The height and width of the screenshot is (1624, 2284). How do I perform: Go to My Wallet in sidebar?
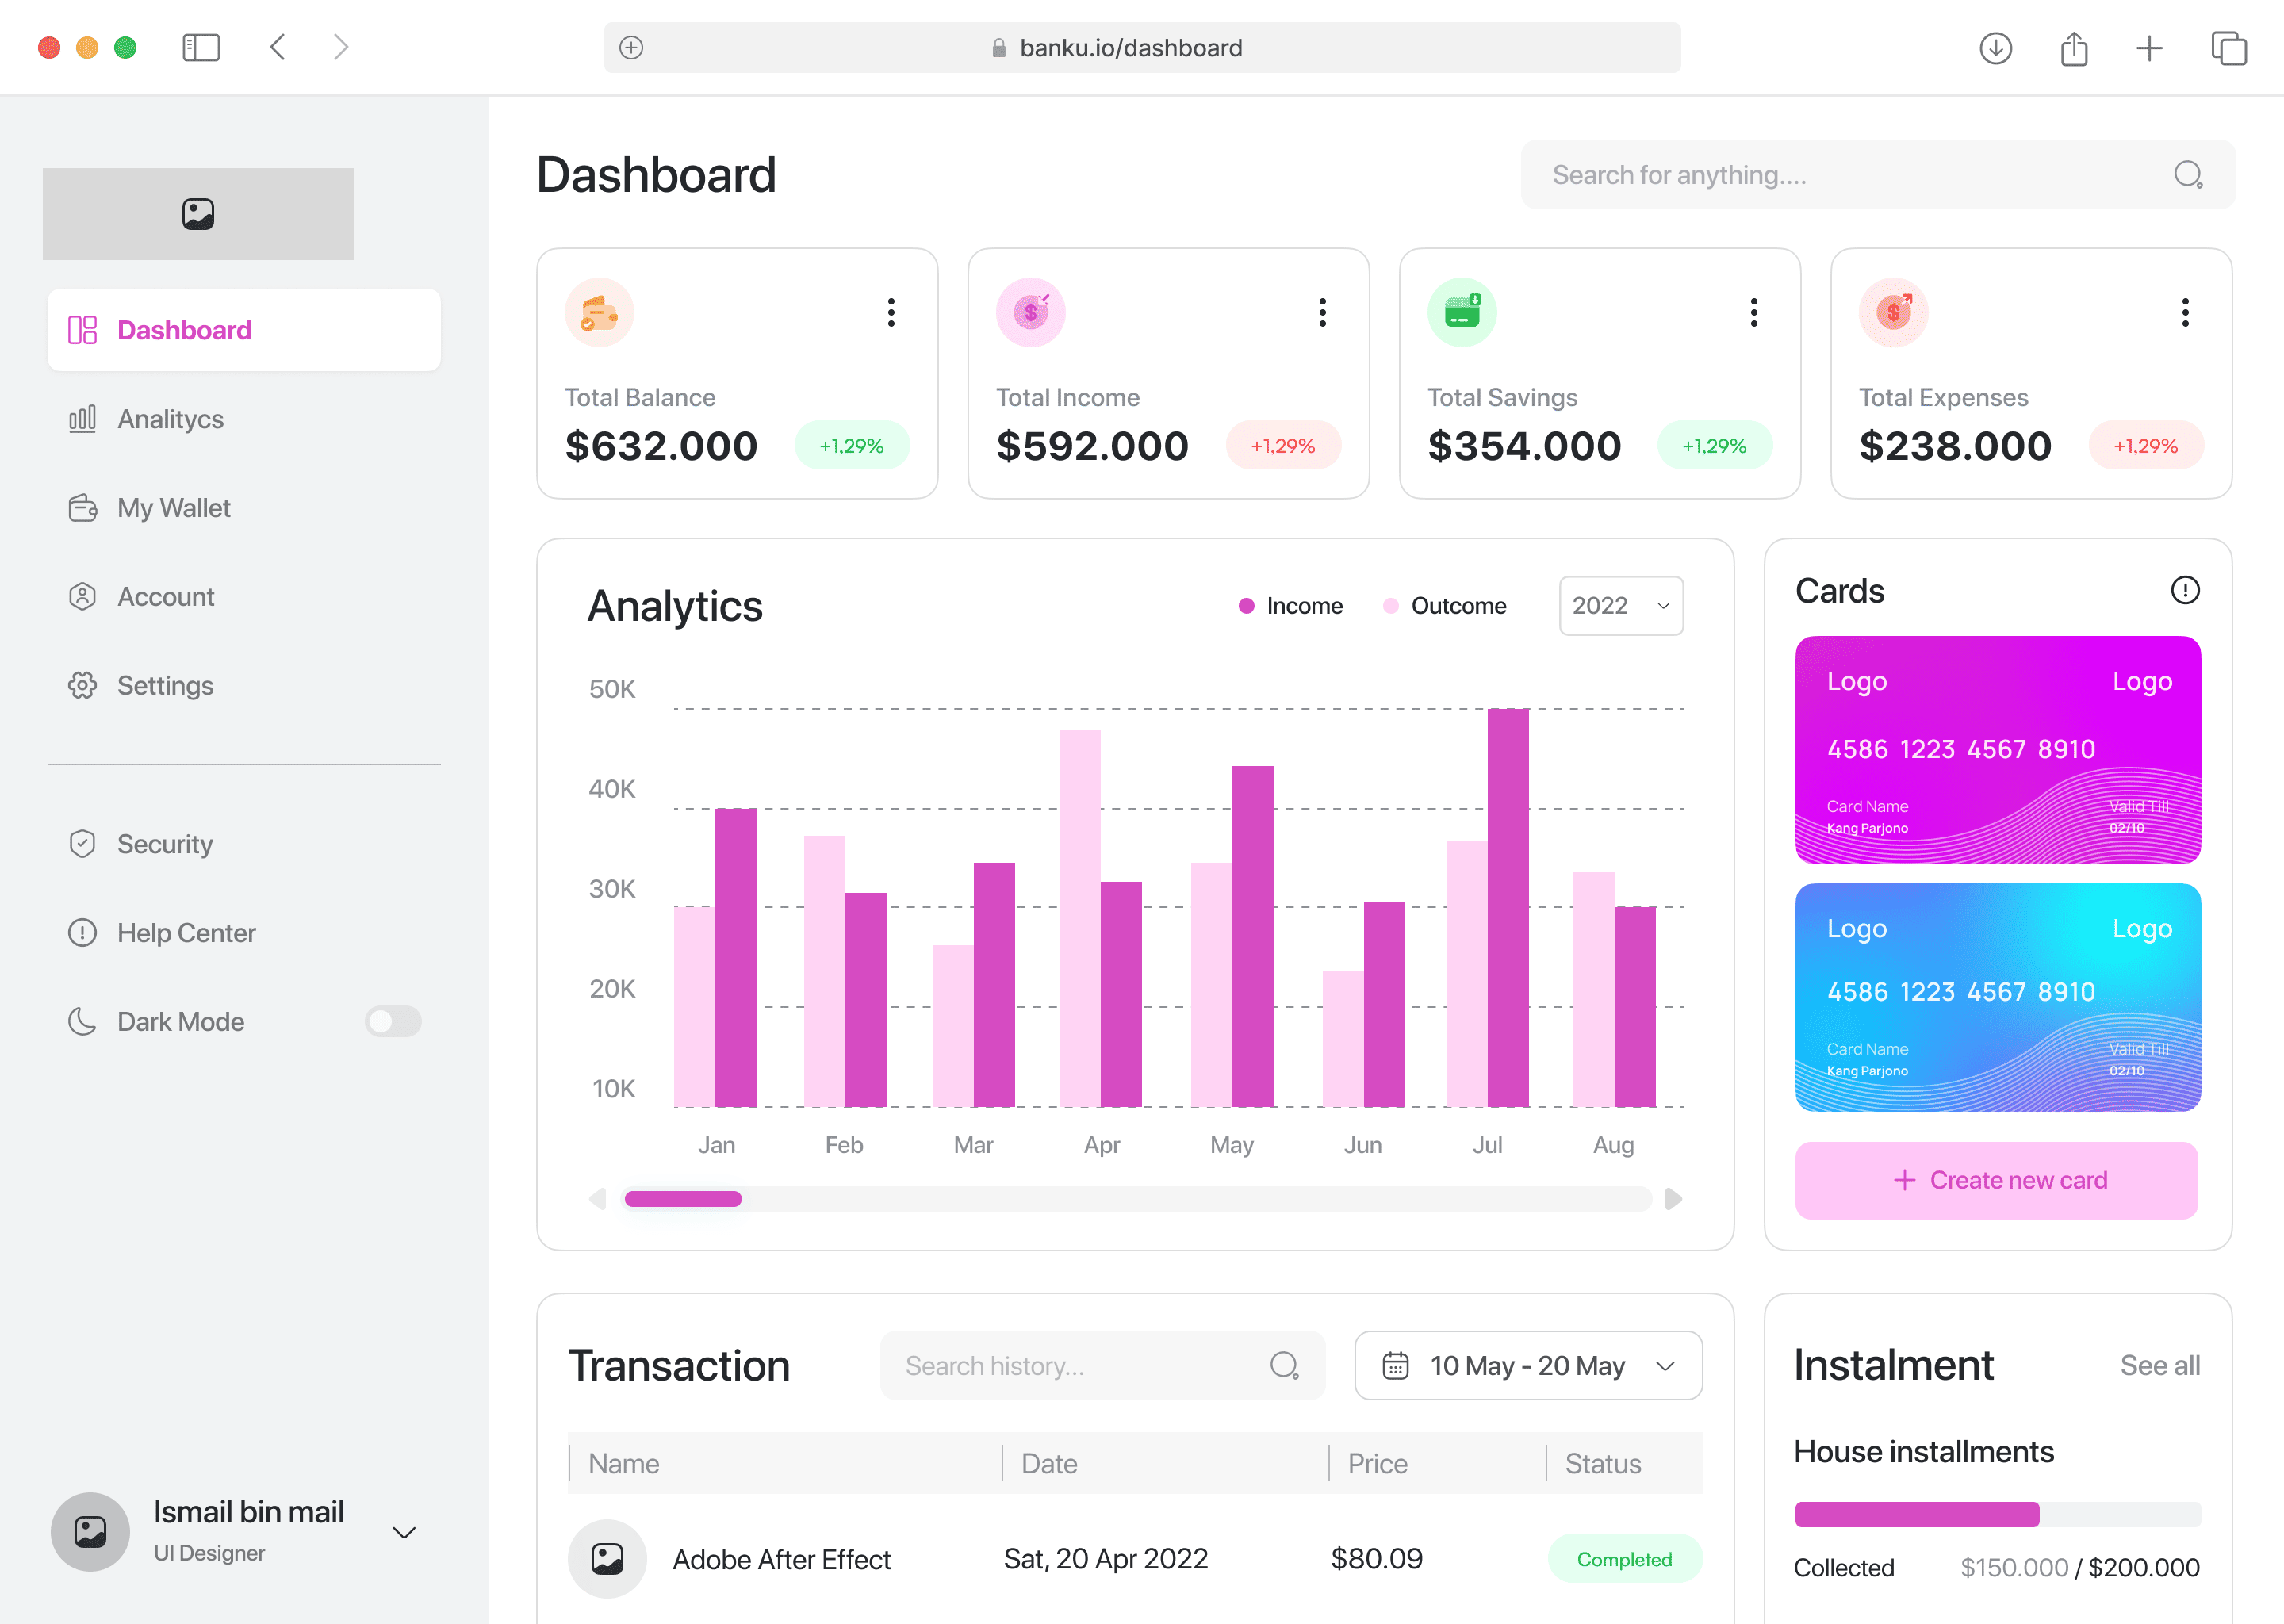[173, 508]
